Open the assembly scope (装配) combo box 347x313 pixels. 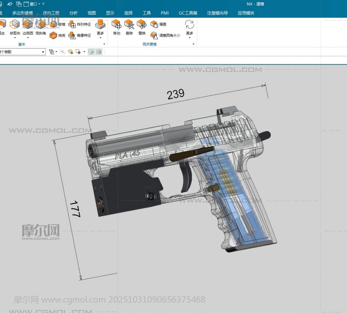23,52
